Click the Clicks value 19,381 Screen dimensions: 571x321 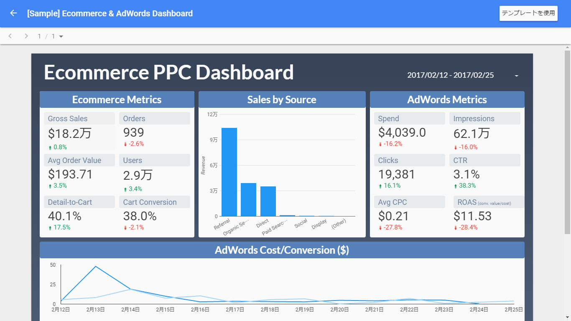[397, 174]
